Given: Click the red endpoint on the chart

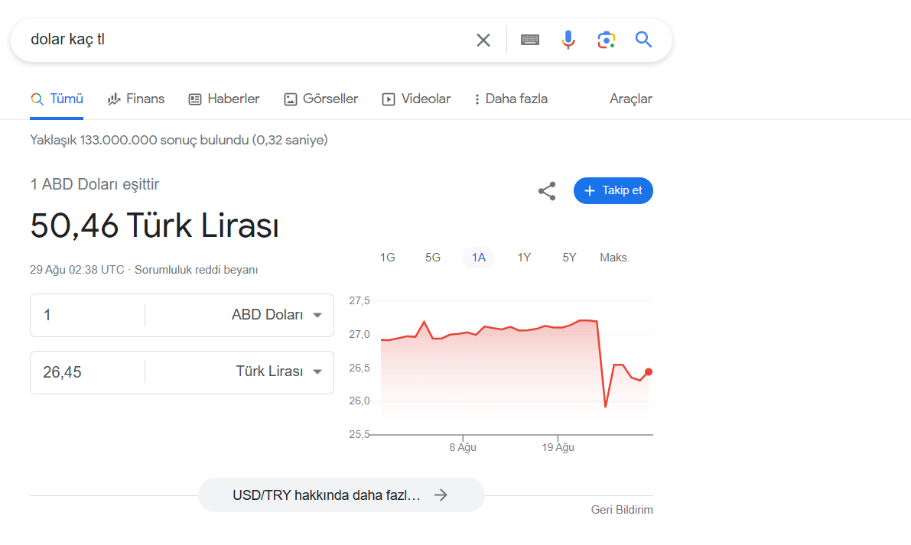Looking at the screenshot, I should click(649, 372).
